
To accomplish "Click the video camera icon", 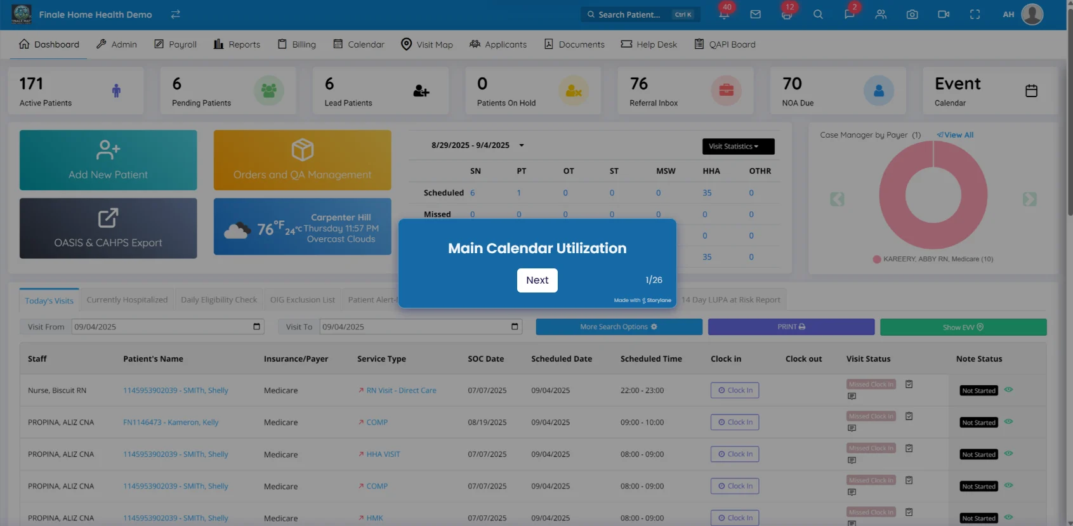I will pos(944,15).
